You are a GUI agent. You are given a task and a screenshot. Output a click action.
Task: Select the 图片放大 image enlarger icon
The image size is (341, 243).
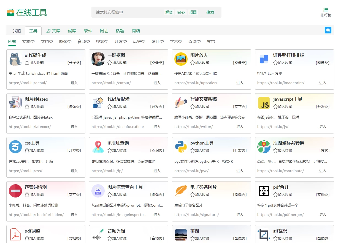coord(181,59)
